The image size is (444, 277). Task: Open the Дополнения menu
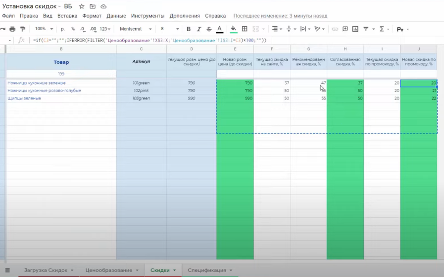click(x=185, y=16)
